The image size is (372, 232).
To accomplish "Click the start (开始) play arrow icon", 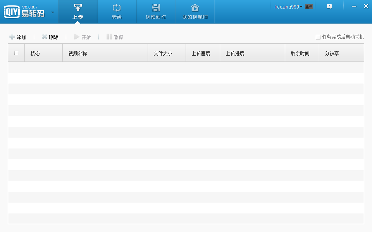I will tap(76, 37).
